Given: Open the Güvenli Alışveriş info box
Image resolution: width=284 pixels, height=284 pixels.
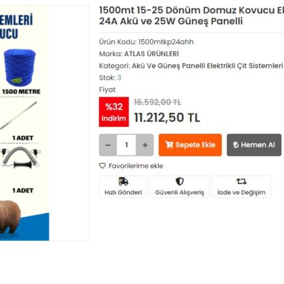Looking at the screenshot, I should click(180, 187).
